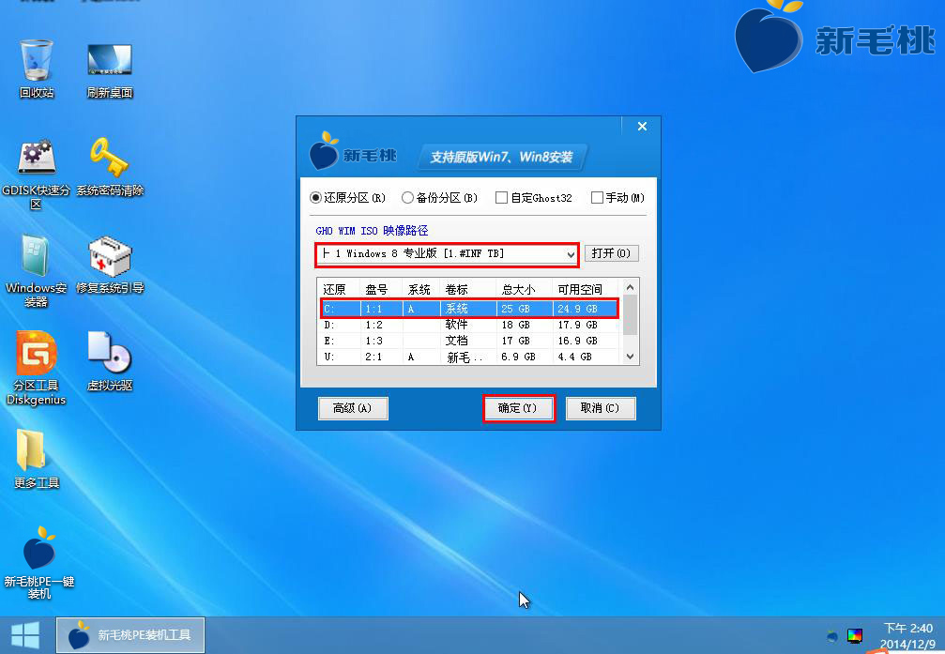The image size is (945, 654).
Task: Select 新毛桃PE装机工具 taskbar button
Action: pos(130,634)
